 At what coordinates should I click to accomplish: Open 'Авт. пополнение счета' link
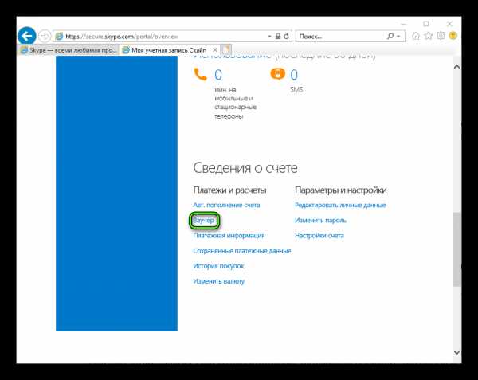(226, 205)
